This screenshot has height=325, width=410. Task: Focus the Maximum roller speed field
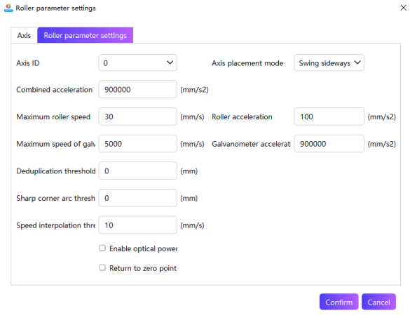point(138,117)
